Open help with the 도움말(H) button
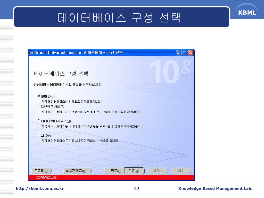 (x=42, y=171)
